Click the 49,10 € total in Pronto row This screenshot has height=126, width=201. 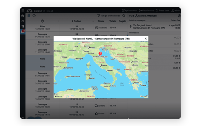point(113,113)
